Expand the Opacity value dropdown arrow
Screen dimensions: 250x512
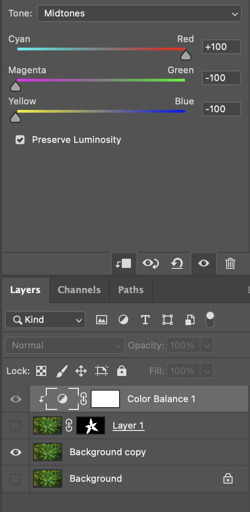pyautogui.click(x=207, y=345)
